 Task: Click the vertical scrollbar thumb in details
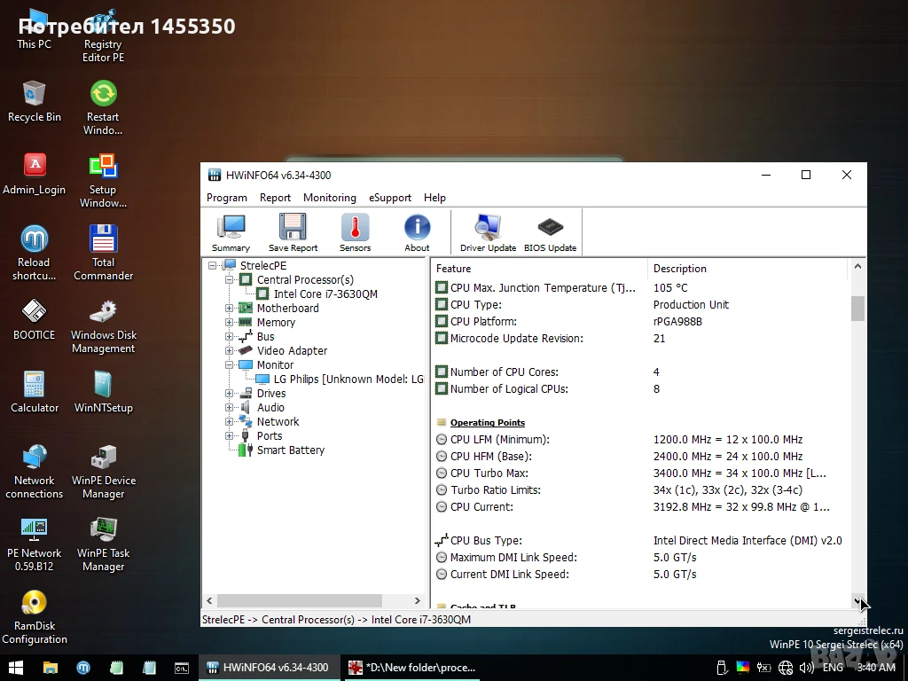(857, 308)
